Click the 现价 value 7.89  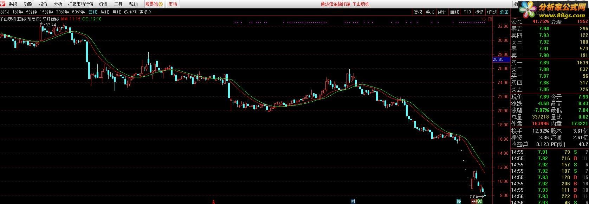pyautogui.click(x=544, y=97)
